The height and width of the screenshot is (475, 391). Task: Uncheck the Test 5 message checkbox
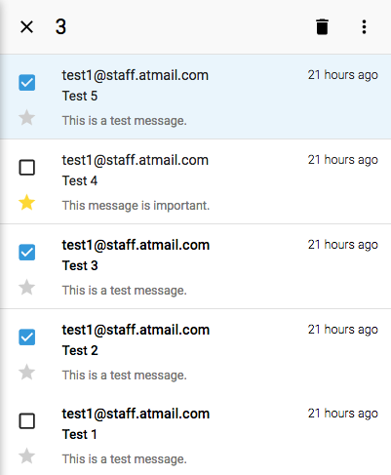[26, 83]
